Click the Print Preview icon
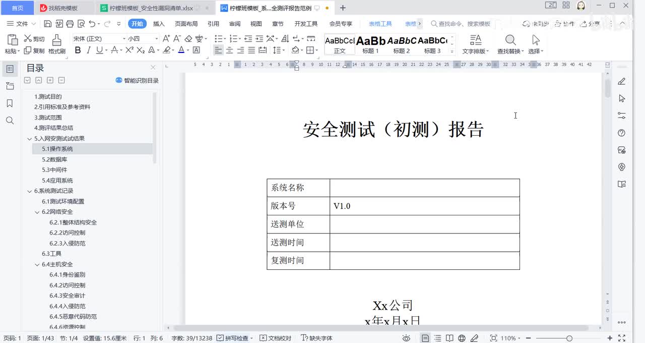This screenshot has width=645, height=343. (x=81, y=24)
